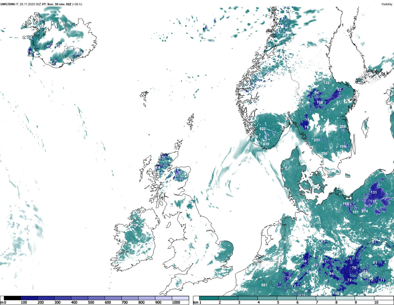394x305 pixels.
Task: Click the 700–800 m legend swatch
Action: (x=130, y=298)
